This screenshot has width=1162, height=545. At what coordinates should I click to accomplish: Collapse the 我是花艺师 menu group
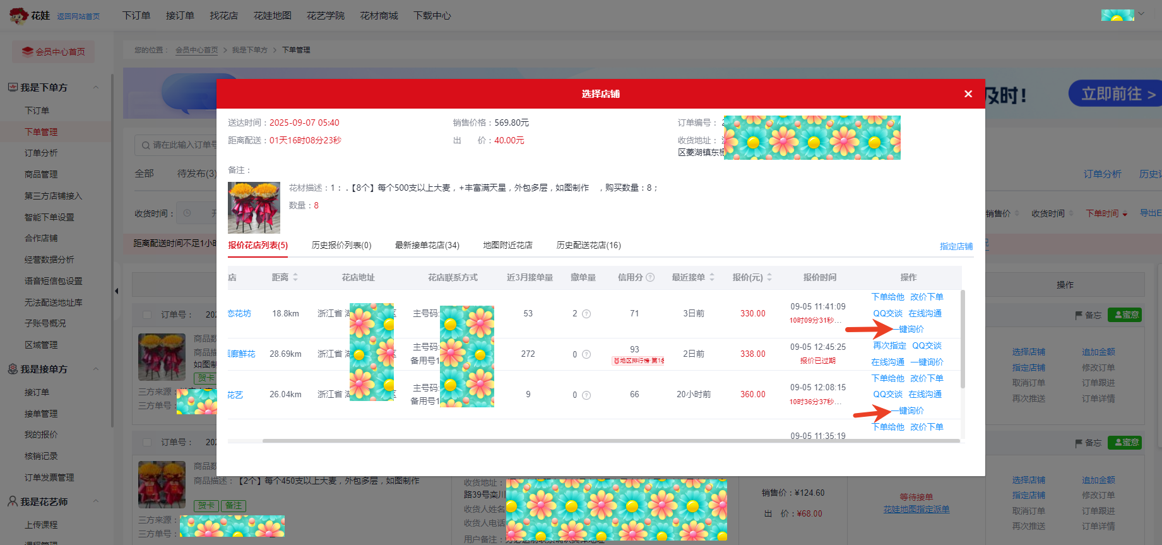tap(96, 501)
